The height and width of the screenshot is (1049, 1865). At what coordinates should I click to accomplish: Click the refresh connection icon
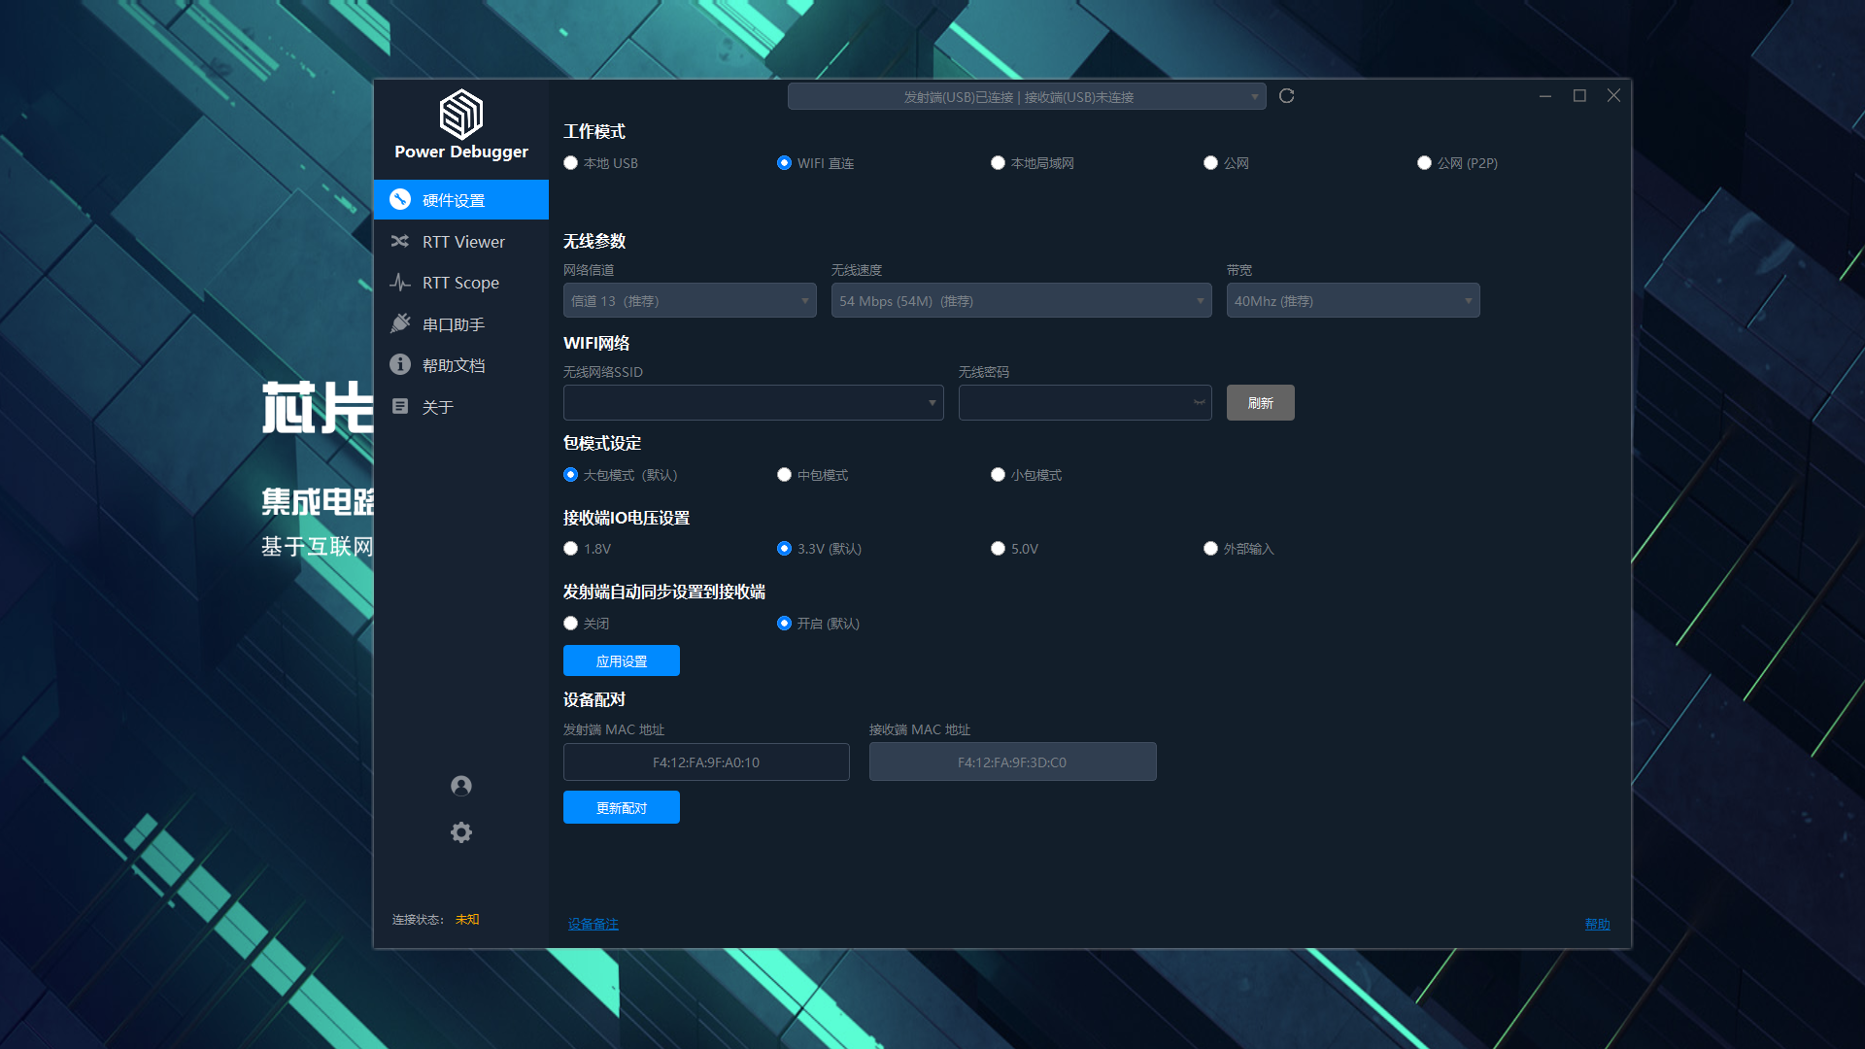click(1287, 96)
